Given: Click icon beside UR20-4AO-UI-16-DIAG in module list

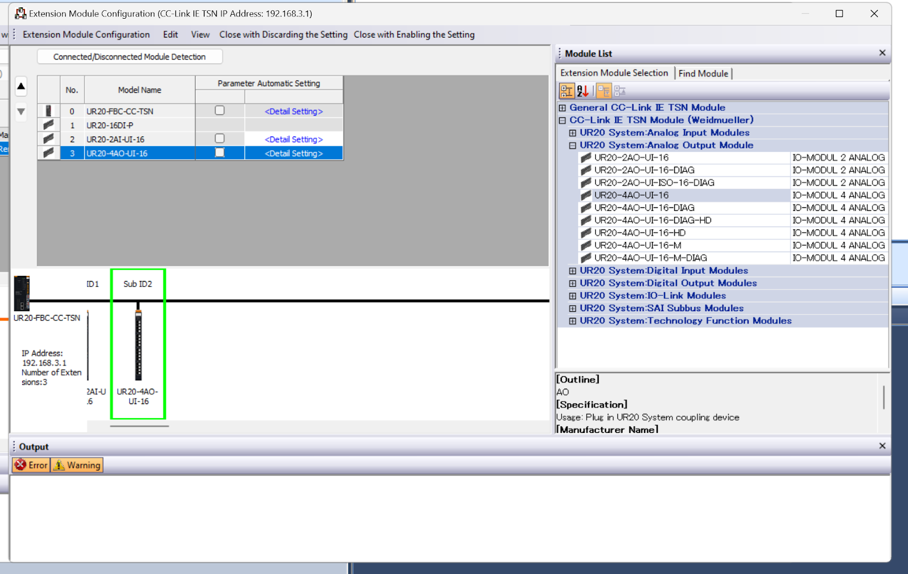Looking at the screenshot, I should click(x=586, y=207).
